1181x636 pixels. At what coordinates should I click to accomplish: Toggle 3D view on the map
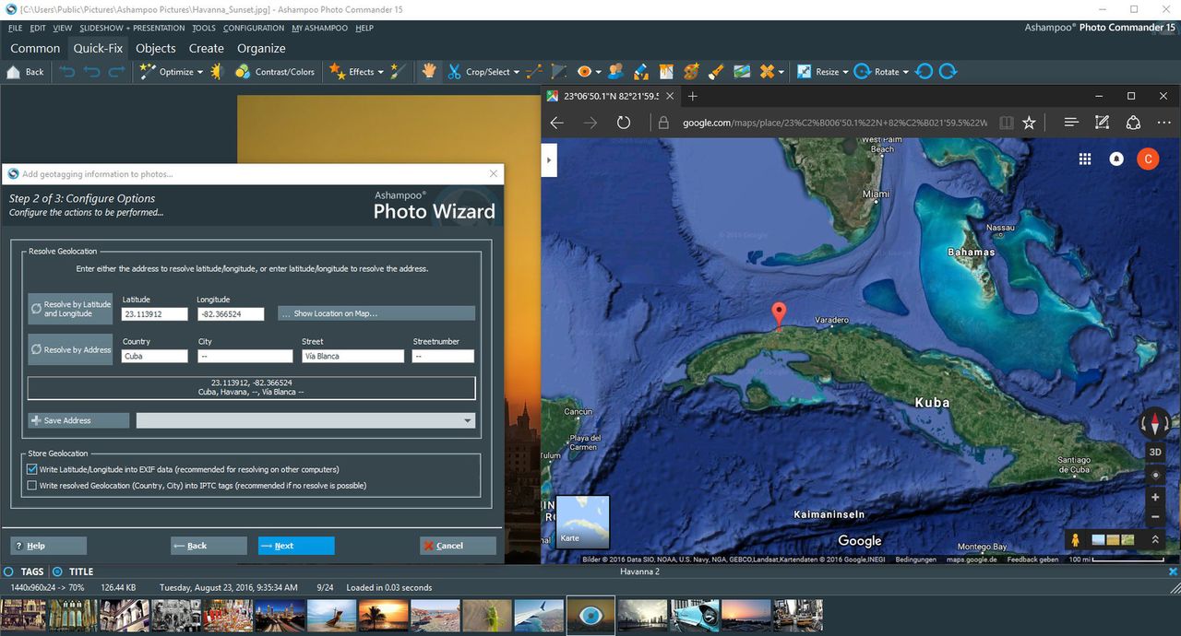tap(1155, 452)
